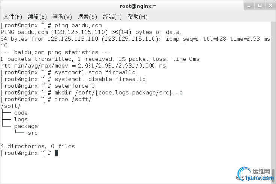Image resolution: width=276 pixels, height=184 pixels.
Task: Open the 搜索(S) menu
Action: pos(87,16)
